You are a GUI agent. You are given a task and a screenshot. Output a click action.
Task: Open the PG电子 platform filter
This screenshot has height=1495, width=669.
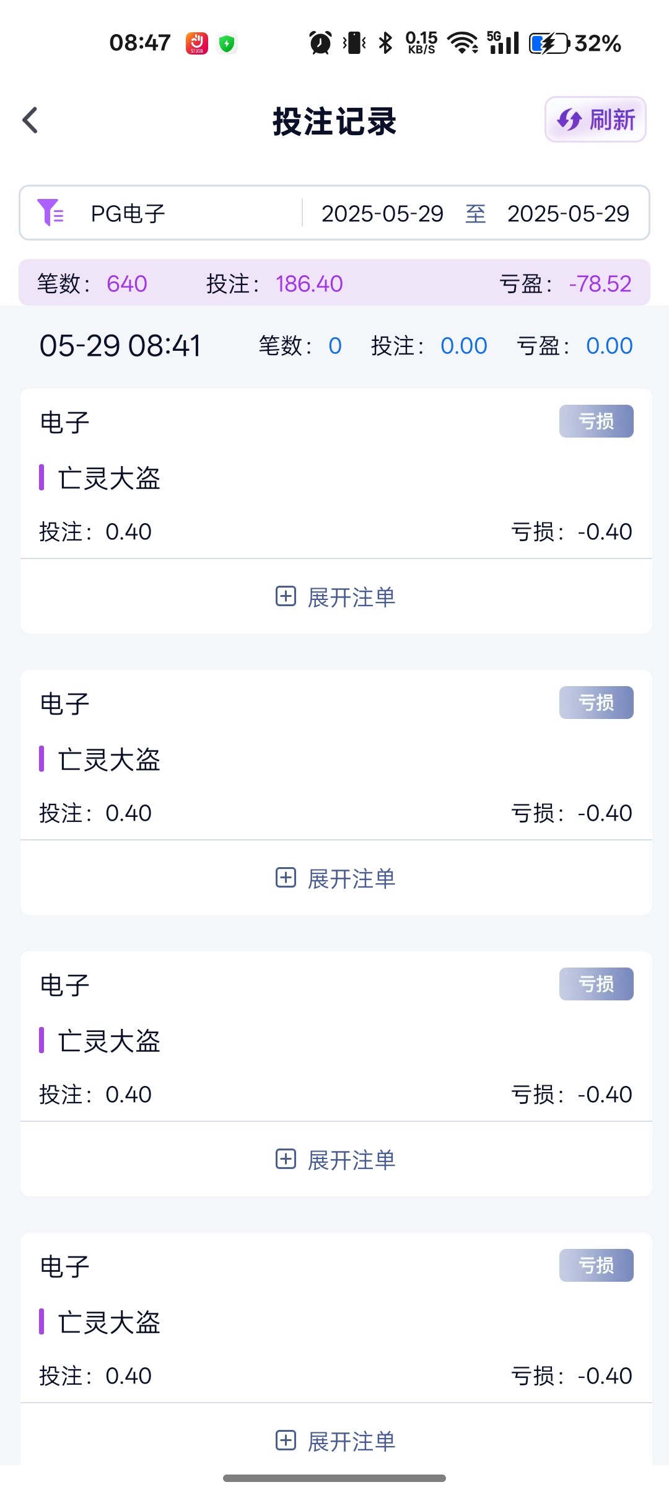128,214
